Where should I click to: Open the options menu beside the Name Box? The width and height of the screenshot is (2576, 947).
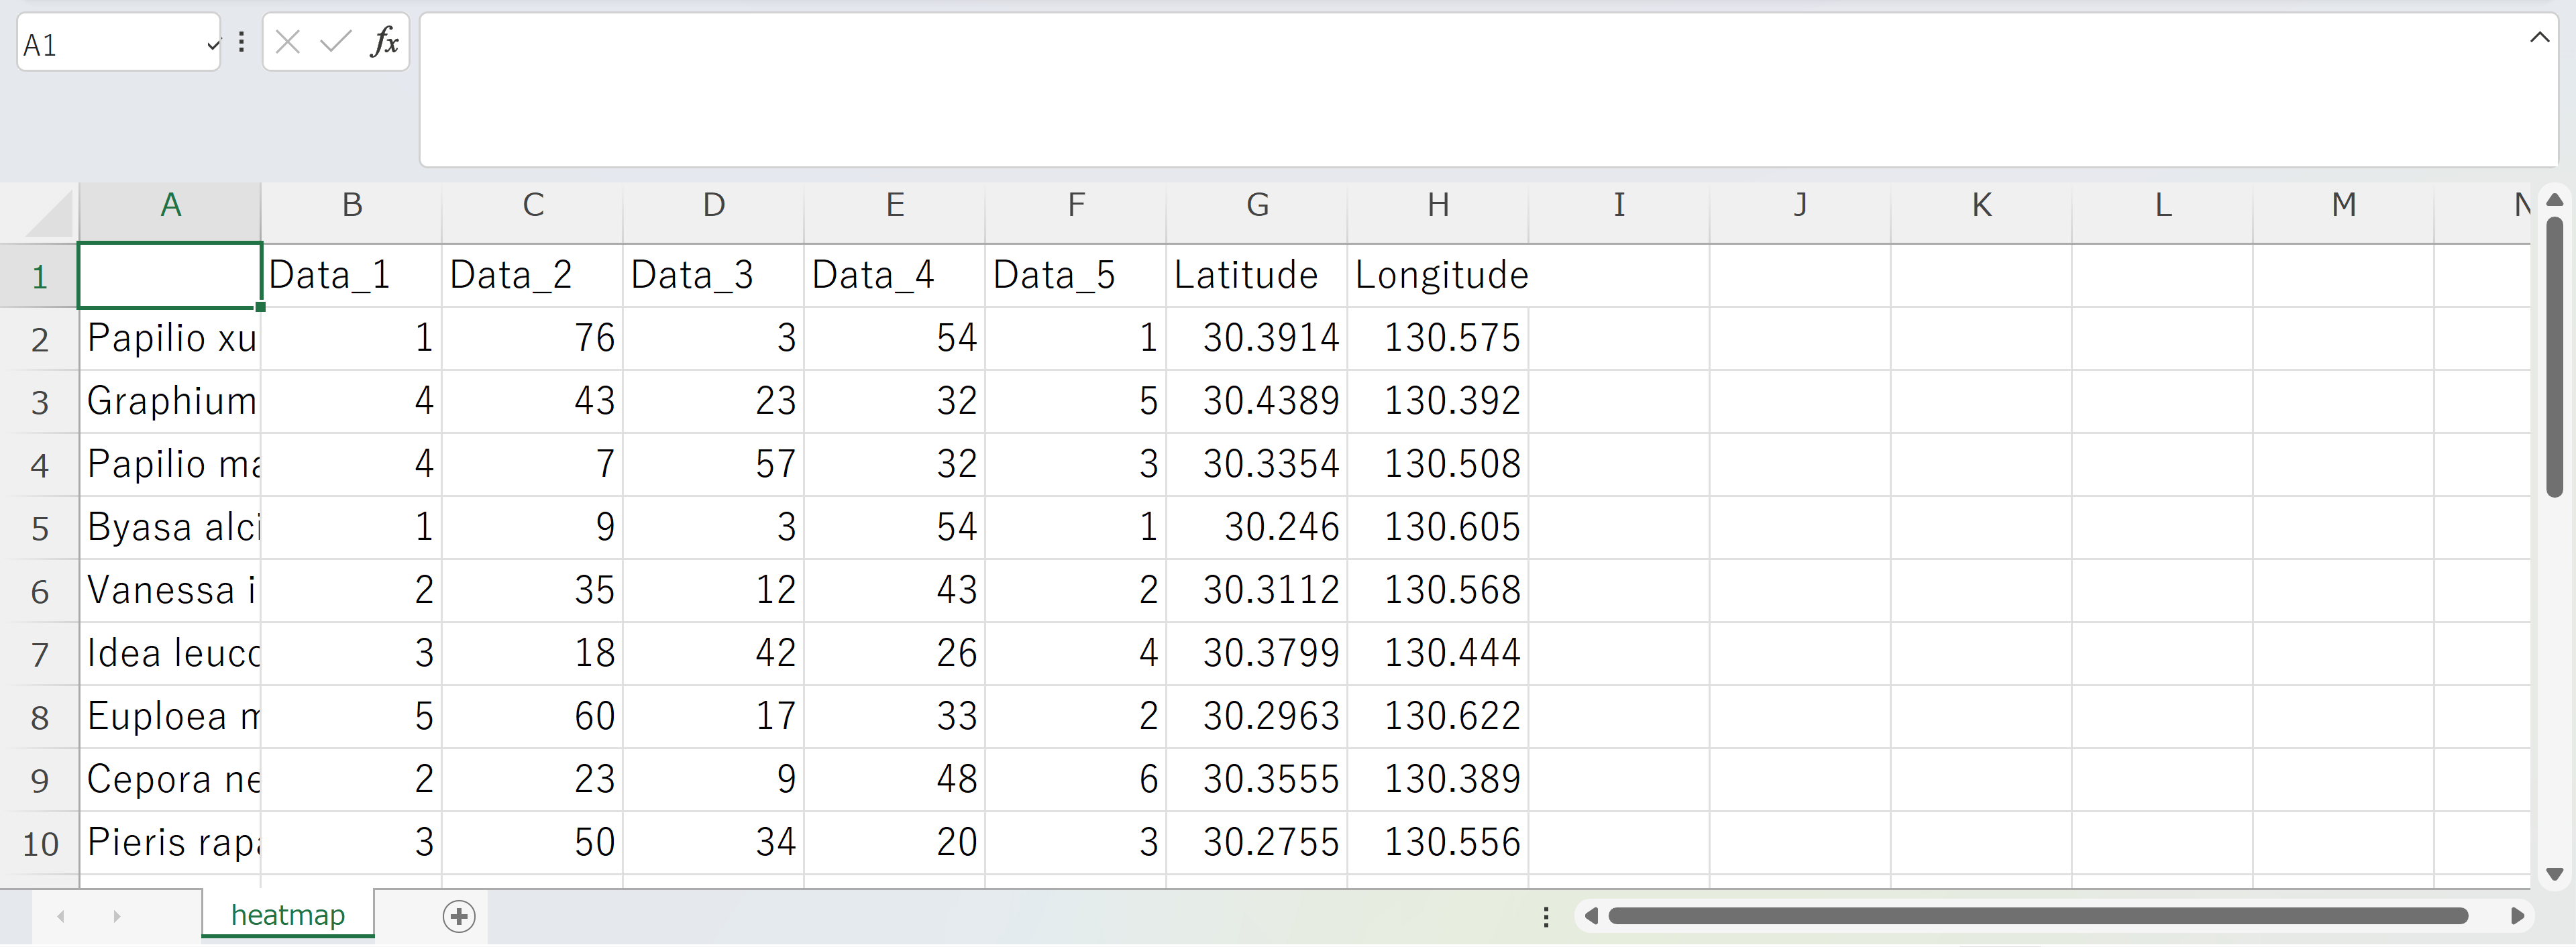(x=241, y=42)
